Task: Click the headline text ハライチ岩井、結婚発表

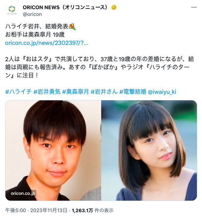Action: 37,27
